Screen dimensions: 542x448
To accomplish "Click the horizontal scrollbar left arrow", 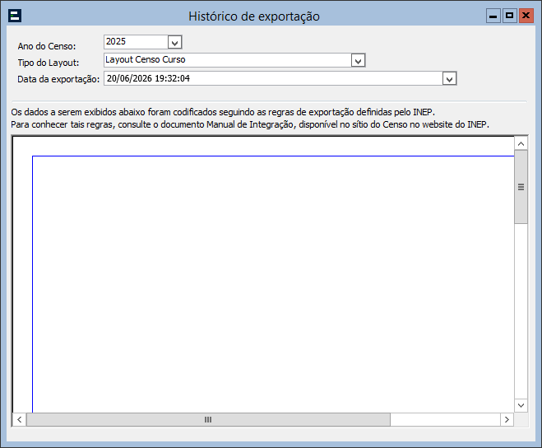I will click(x=20, y=420).
